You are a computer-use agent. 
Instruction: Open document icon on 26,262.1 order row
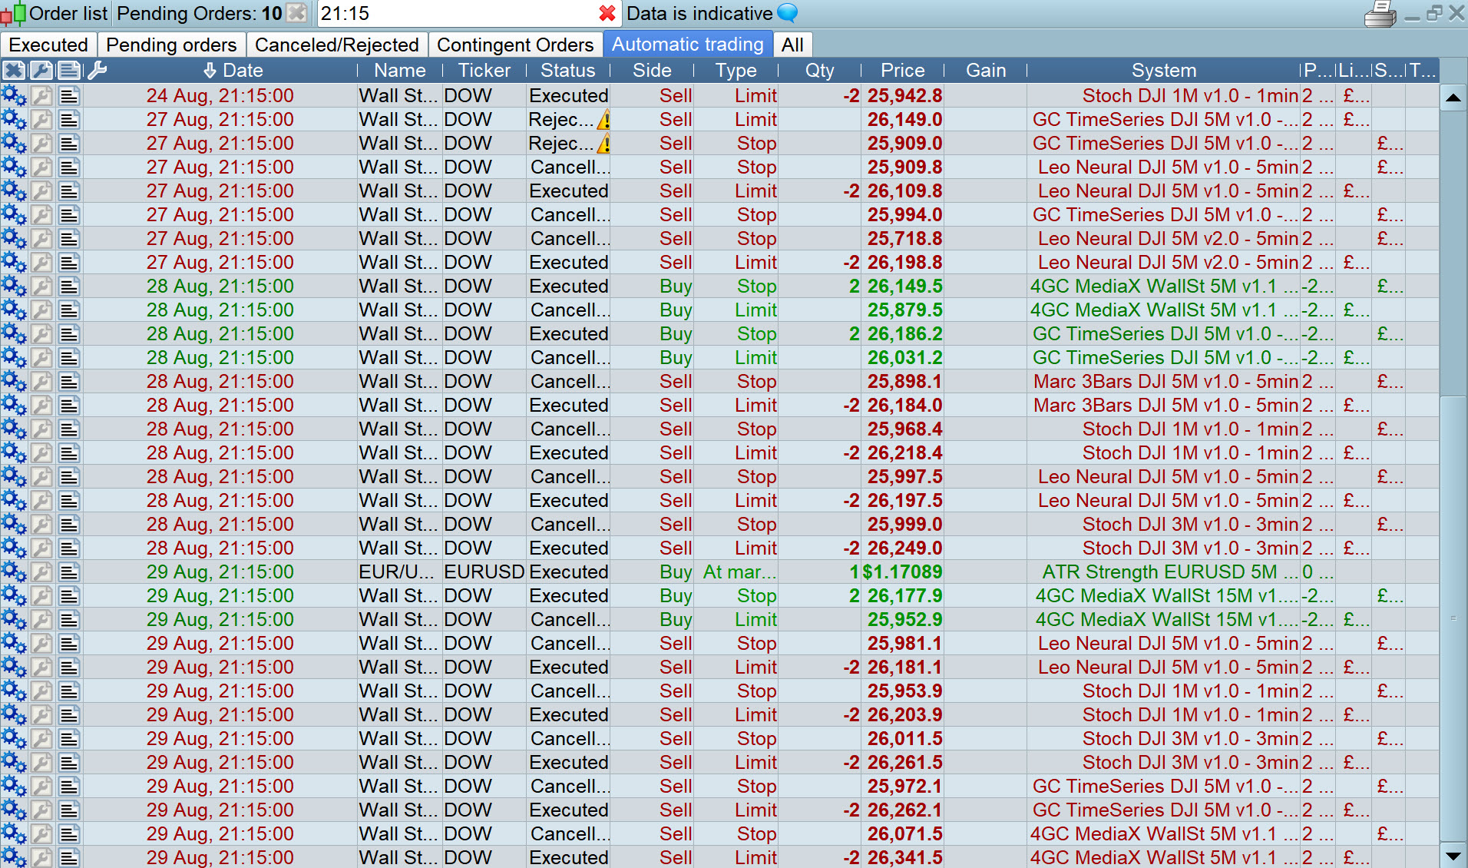[69, 810]
